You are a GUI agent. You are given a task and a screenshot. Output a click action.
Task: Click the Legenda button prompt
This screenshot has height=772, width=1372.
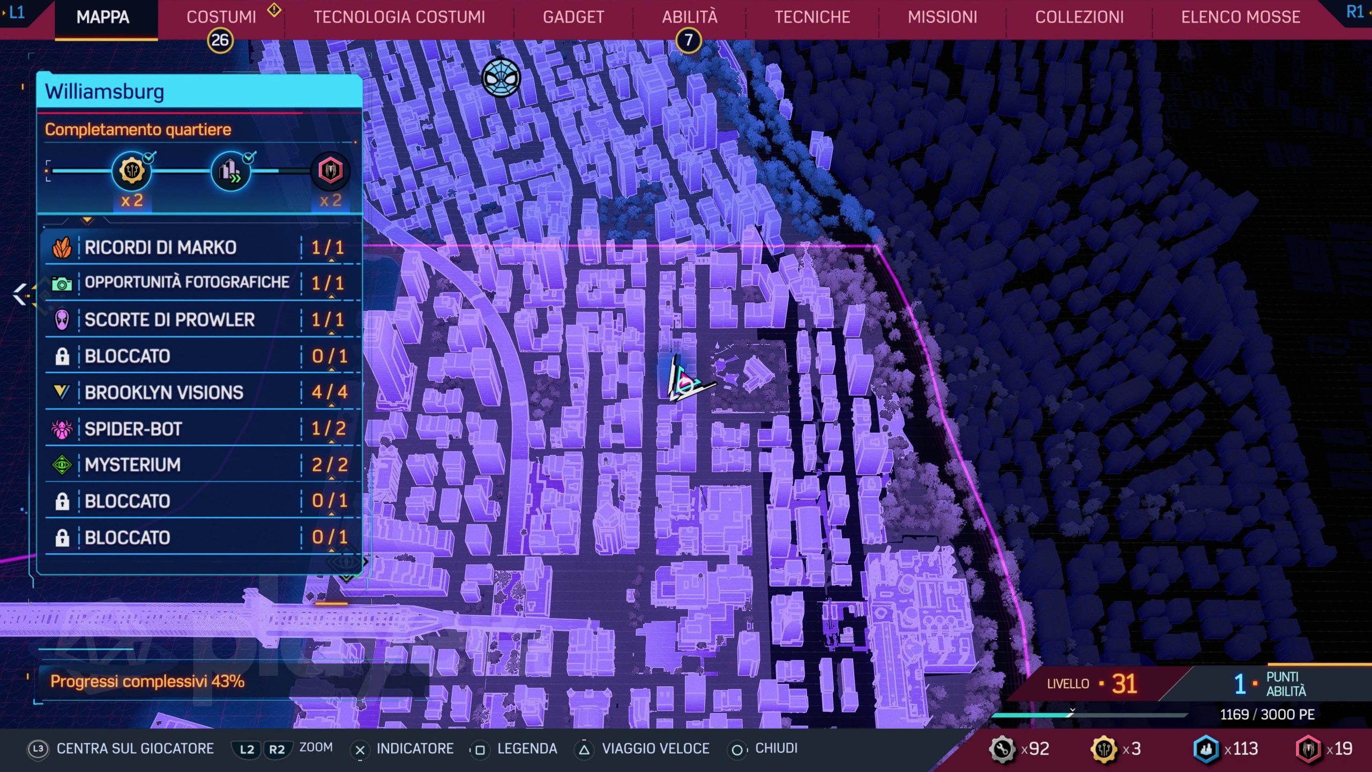coord(526,748)
